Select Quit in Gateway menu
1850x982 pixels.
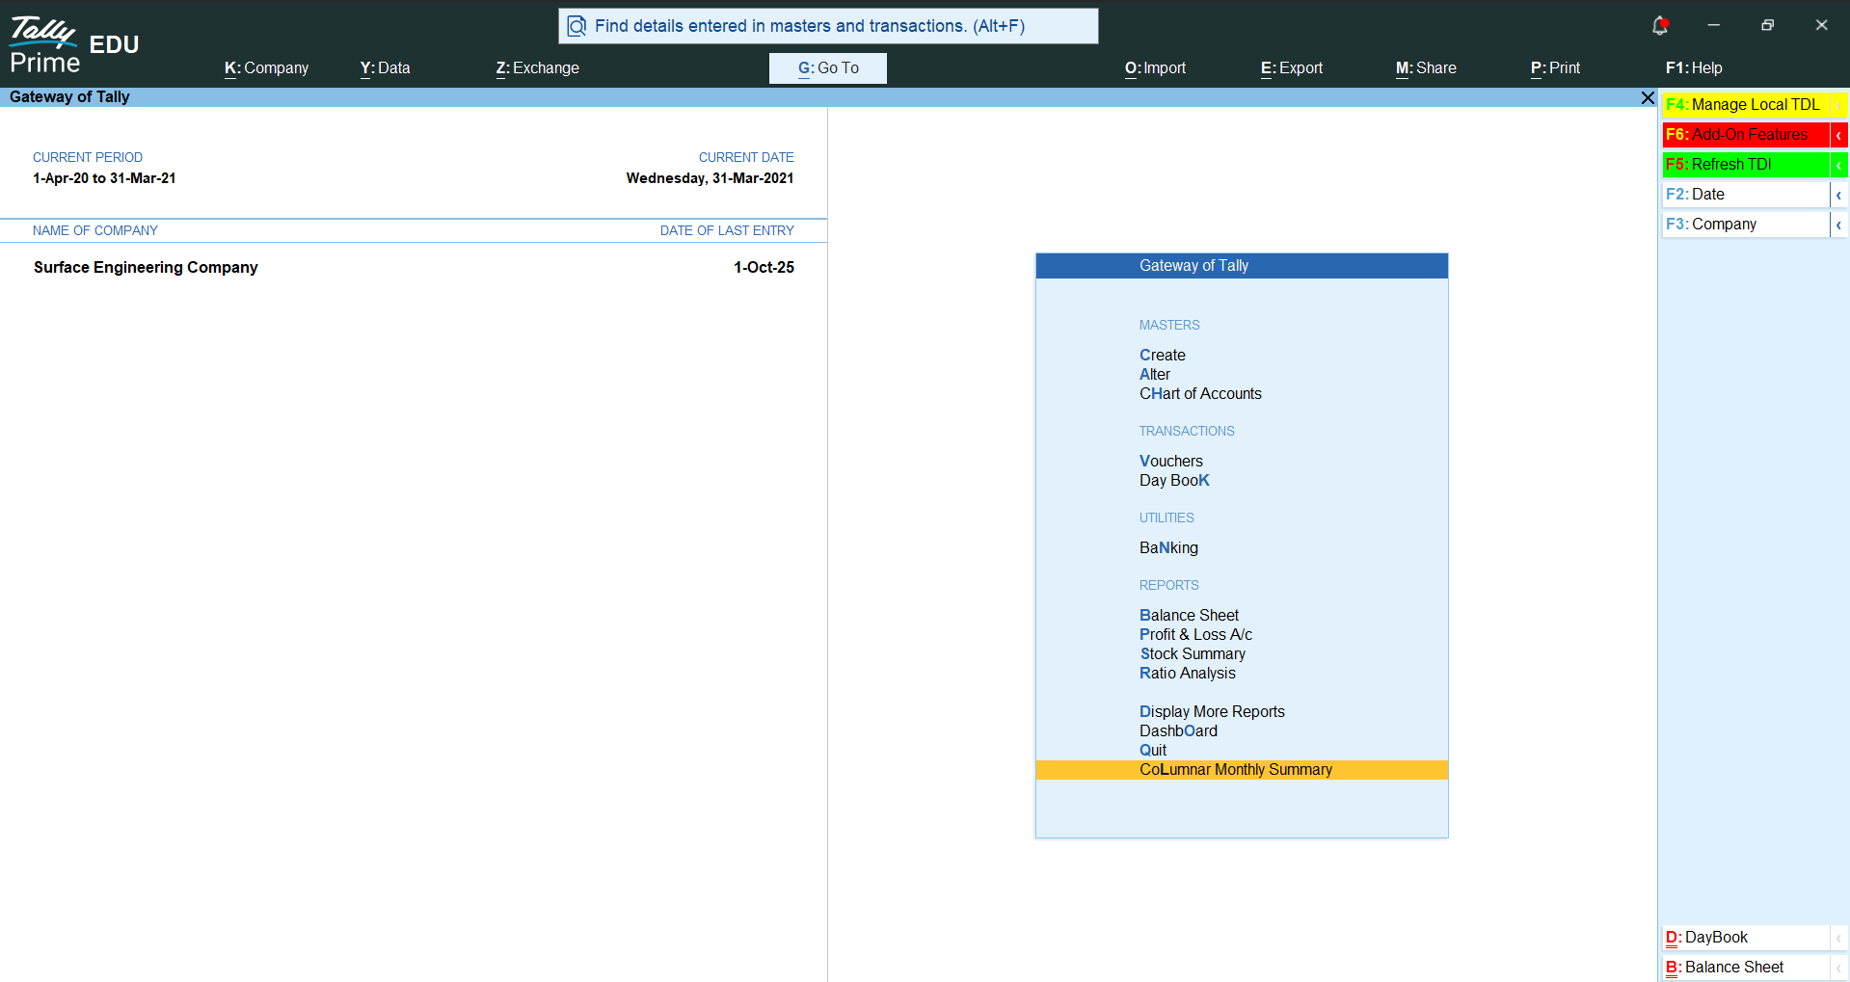coord(1152,751)
